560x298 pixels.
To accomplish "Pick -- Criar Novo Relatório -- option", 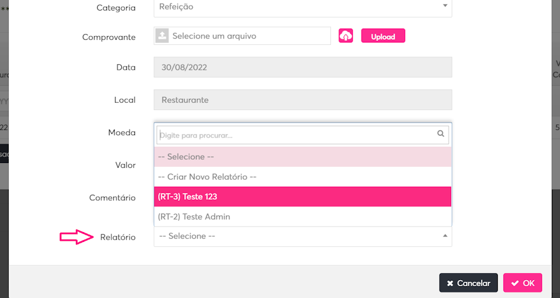I will click(302, 177).
